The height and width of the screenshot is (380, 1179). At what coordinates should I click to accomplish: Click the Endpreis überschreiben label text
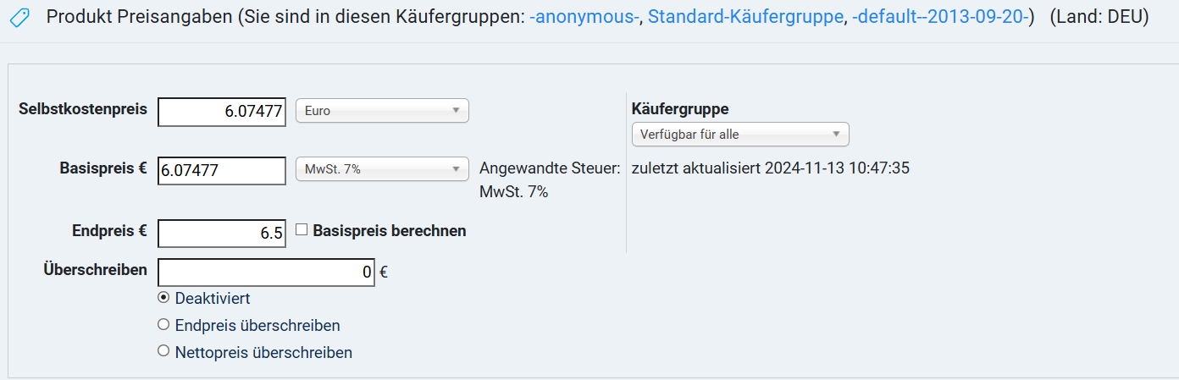(257, 325)
